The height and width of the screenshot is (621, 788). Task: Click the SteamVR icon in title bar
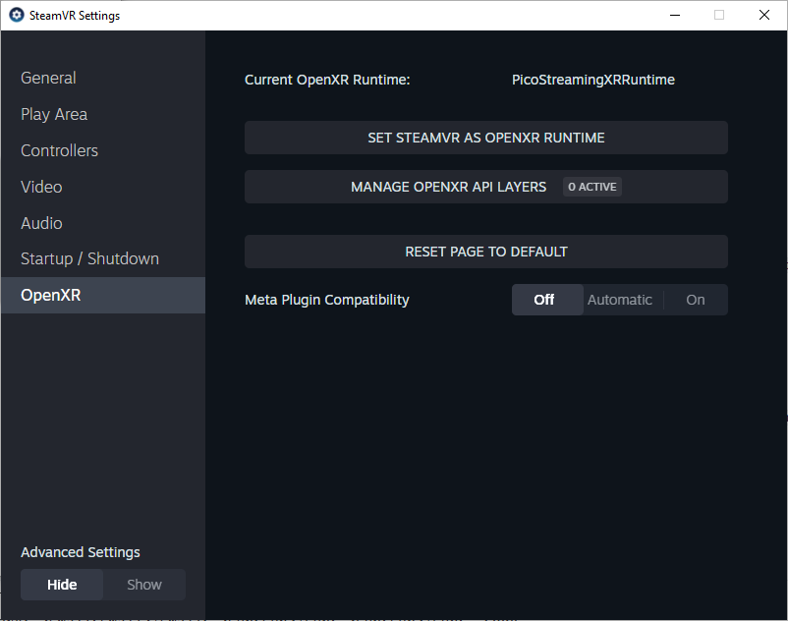[17, 15]
